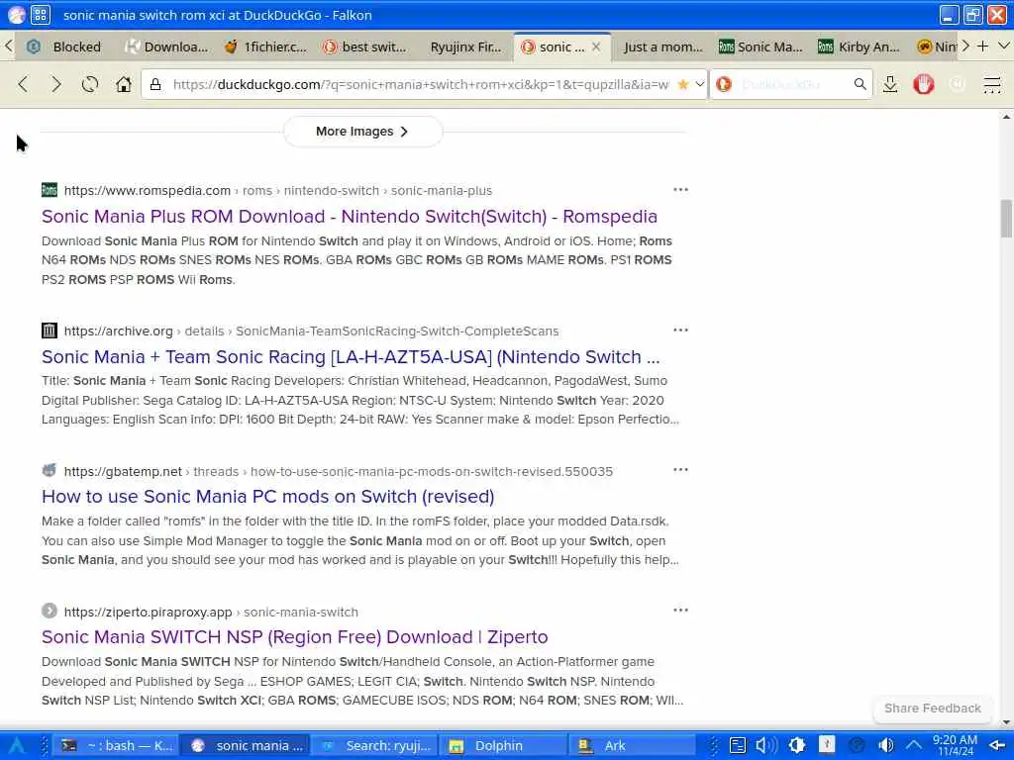Expand the list of all tabs

(1004, 46)
